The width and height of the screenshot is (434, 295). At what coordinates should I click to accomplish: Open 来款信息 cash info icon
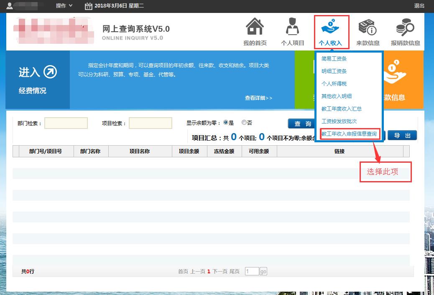click(x=368, y=27)
